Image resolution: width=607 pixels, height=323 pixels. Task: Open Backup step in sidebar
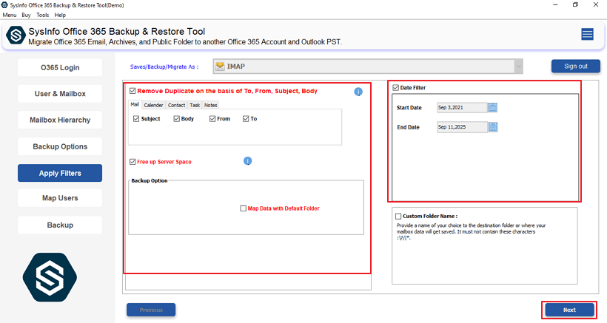pyautogui.click(x=60, y=225)
